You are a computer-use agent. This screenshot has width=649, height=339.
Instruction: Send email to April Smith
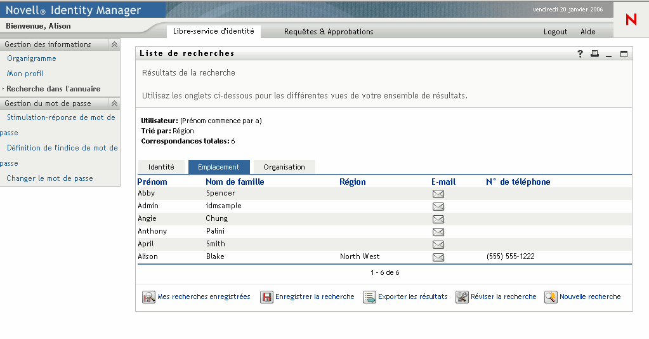(x=438, y=244)
